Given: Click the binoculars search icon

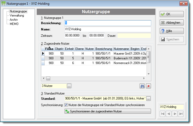Looking at the screenshot, I should click(x=142, y=86).
